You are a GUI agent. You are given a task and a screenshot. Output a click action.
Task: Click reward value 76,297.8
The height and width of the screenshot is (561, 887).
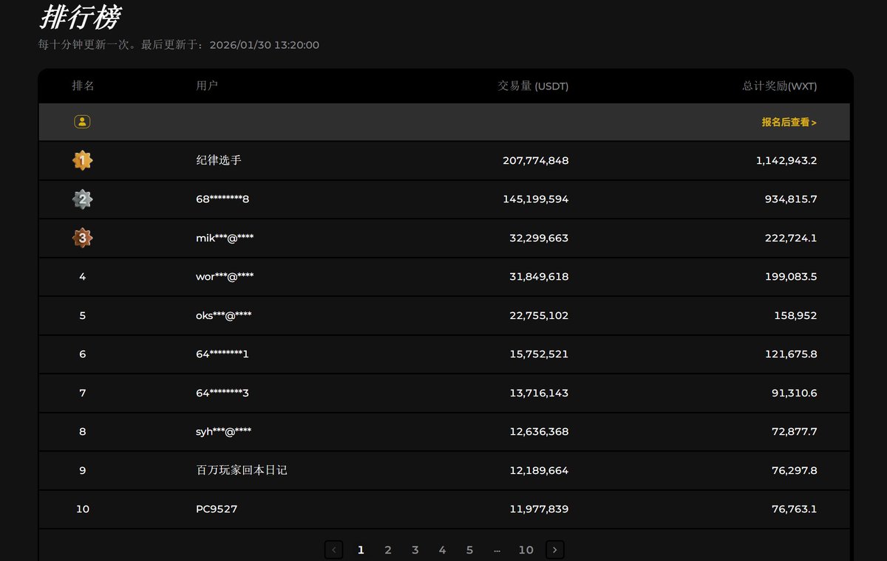[794, 470]
